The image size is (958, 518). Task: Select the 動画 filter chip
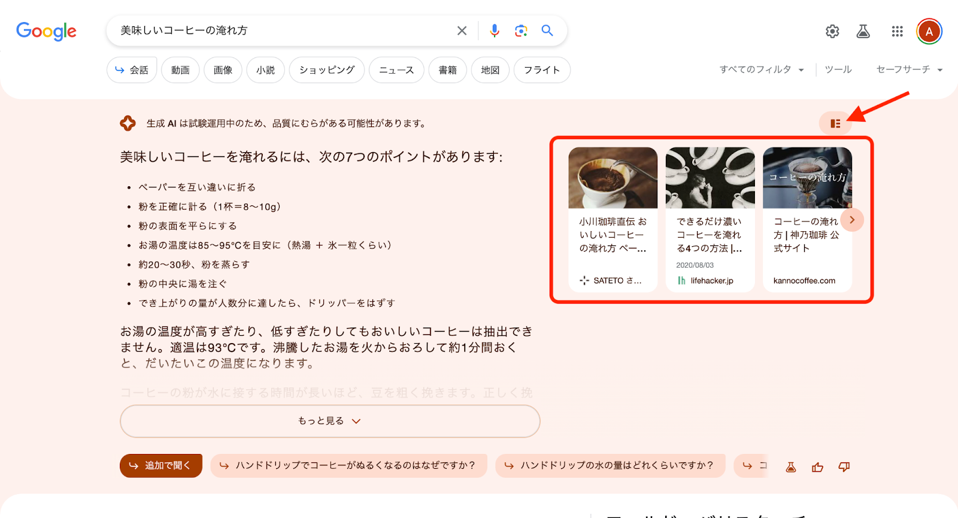pos(180,70)
